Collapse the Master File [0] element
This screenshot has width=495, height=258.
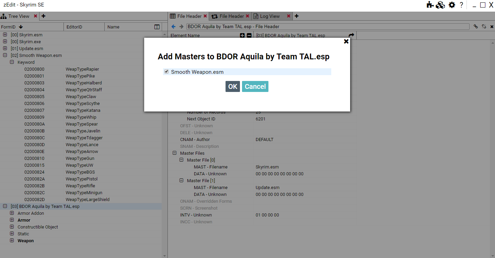click(x=181, y=160)
